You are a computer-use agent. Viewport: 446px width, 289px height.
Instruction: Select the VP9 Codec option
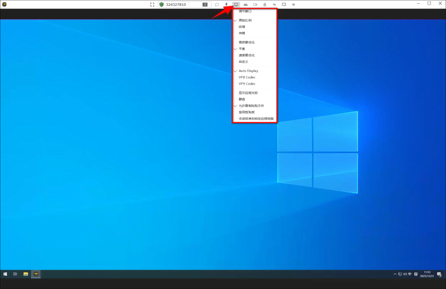pos(254,84)
